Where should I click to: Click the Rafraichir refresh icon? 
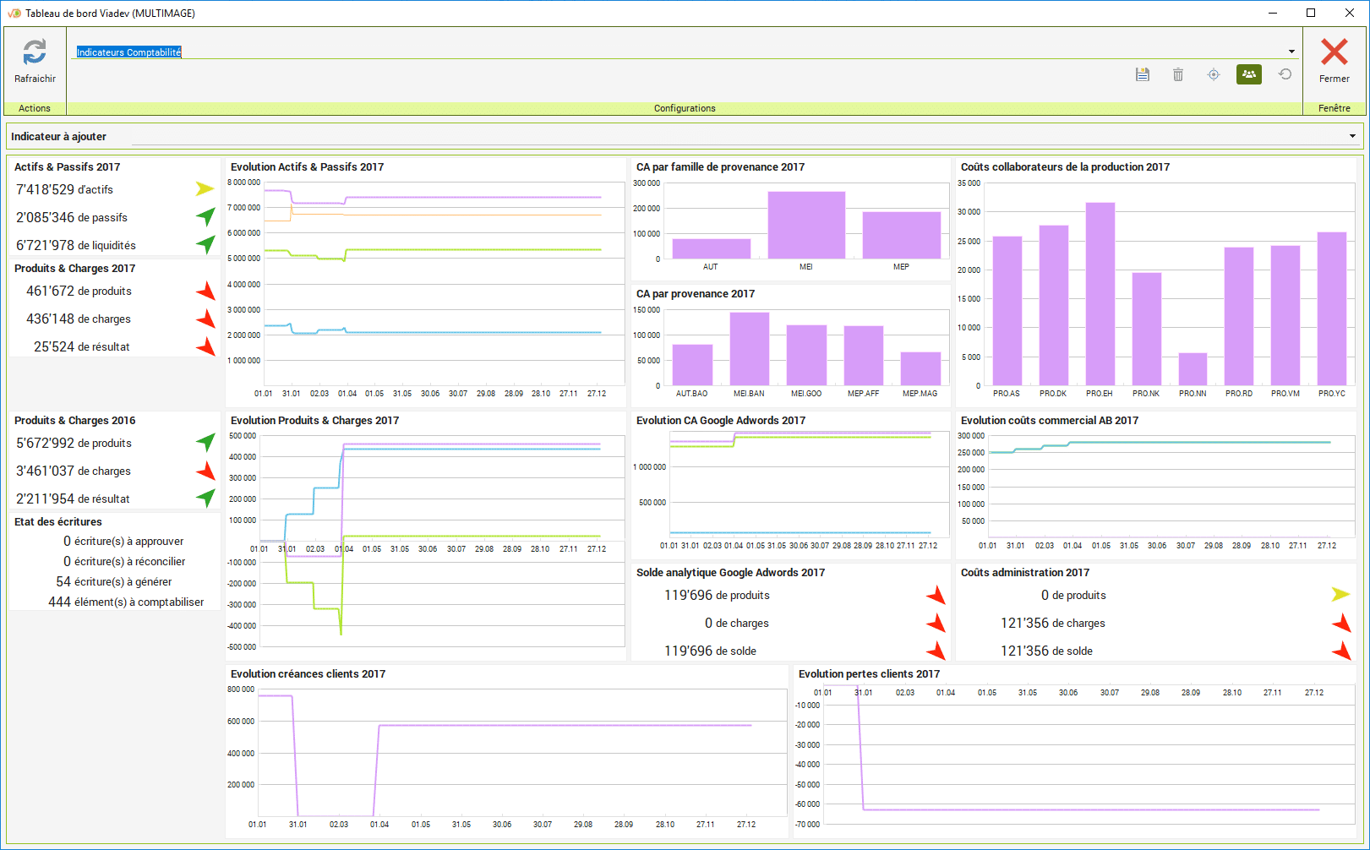(35, 52)
